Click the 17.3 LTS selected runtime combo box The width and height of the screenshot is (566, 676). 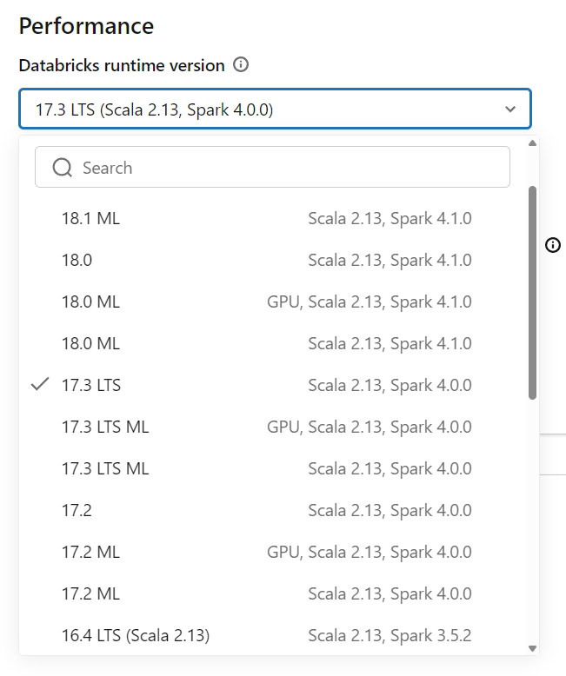(x=261, y=109)
